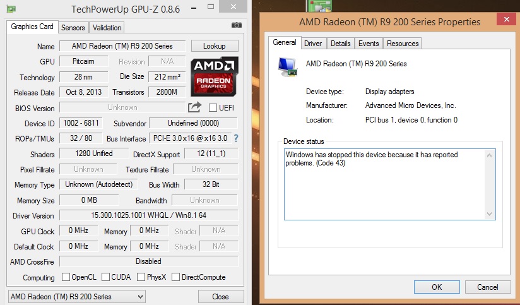Click the Name field showing R9 200 Series
The height and width of the screenshot is (305, 520).
tap(122, 46)
